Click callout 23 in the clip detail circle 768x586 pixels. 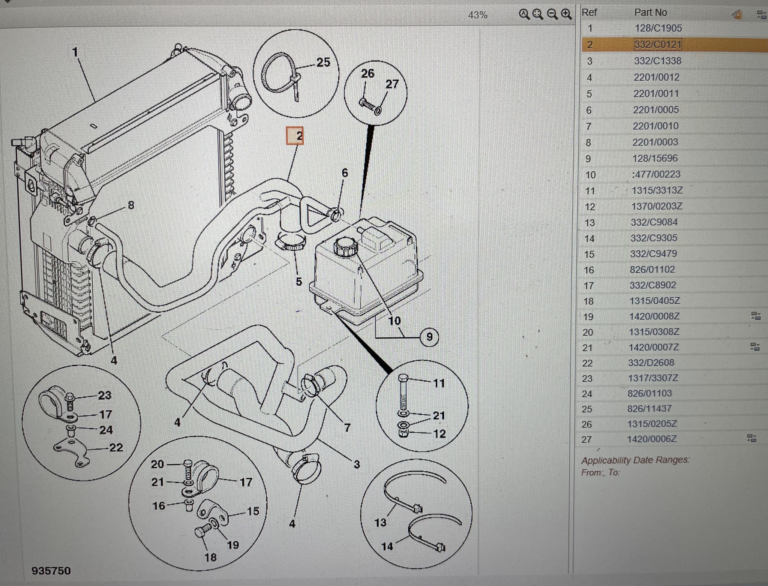point(105,395)
